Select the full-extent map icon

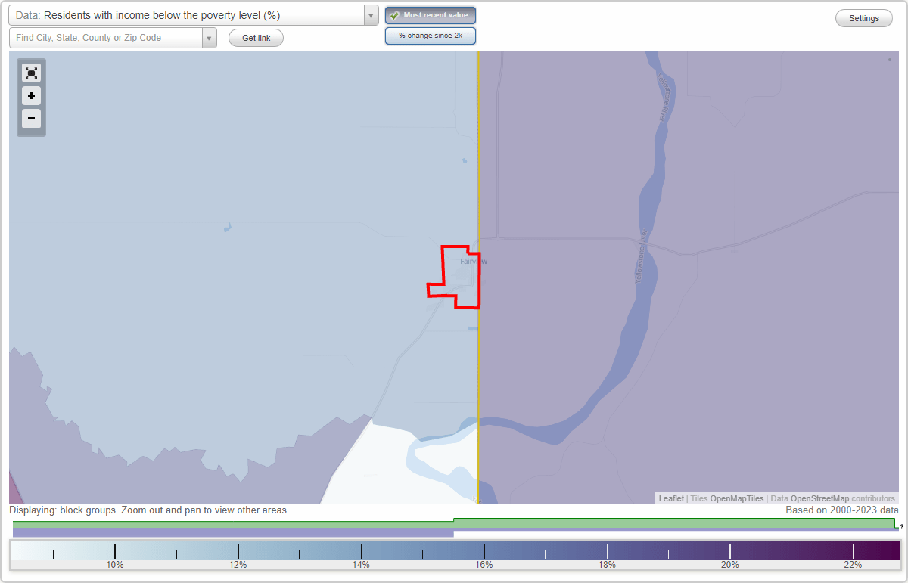pyautogui.click(x=31, y=73)
